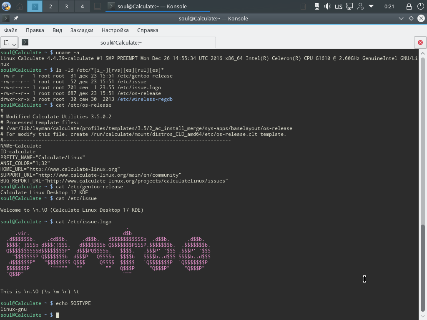
Task: Close the current Konsole tab
Action: pos(420,42)
